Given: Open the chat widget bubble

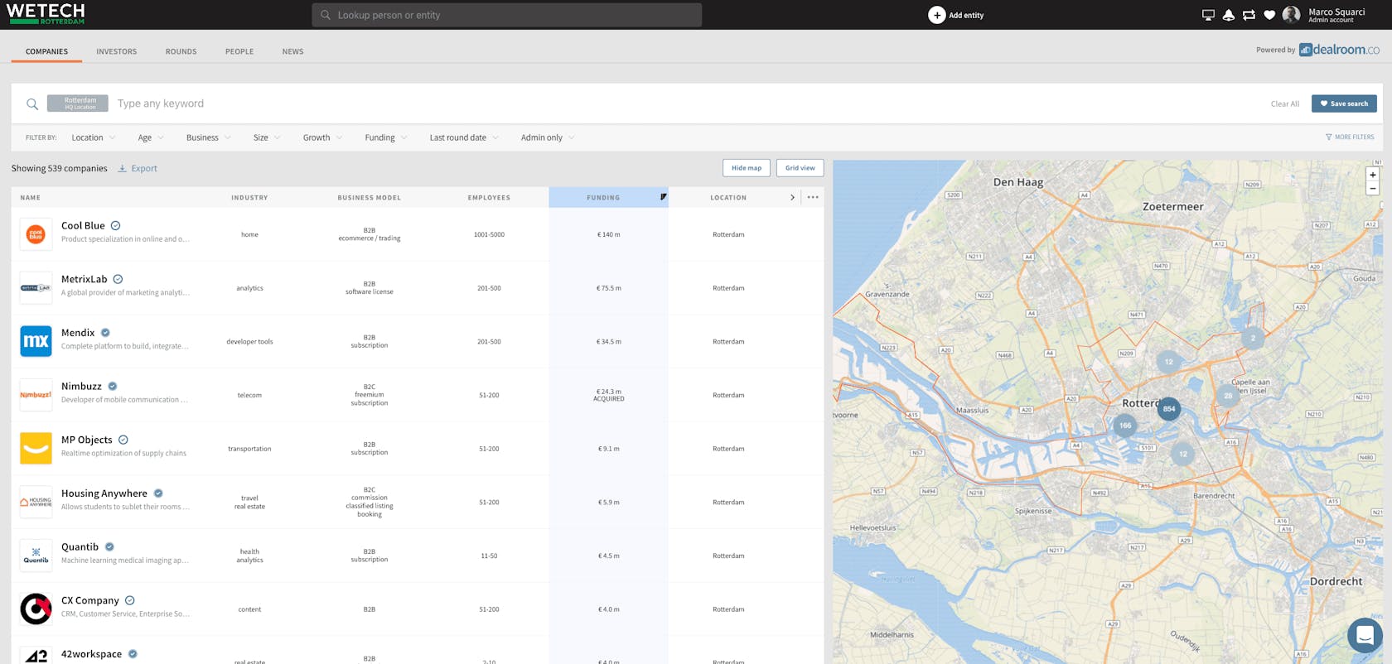Looking at the screenshot, I should 1365,636.
